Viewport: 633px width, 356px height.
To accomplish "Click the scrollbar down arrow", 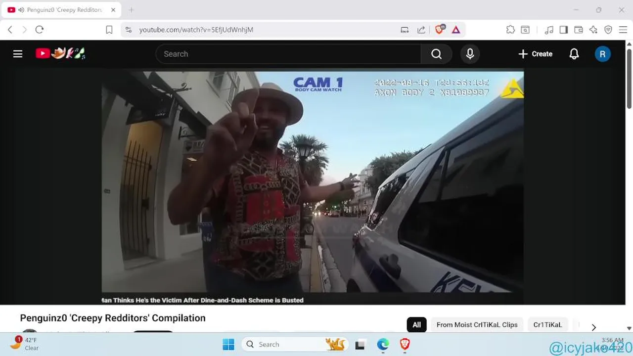I will (x=629, y=328).
